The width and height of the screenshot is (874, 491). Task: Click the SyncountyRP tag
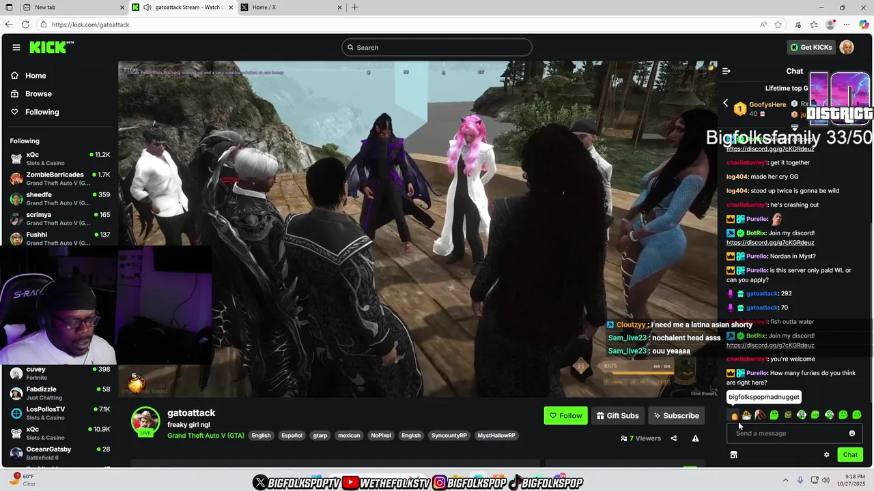pyautogui.click(x=449, y=436)
